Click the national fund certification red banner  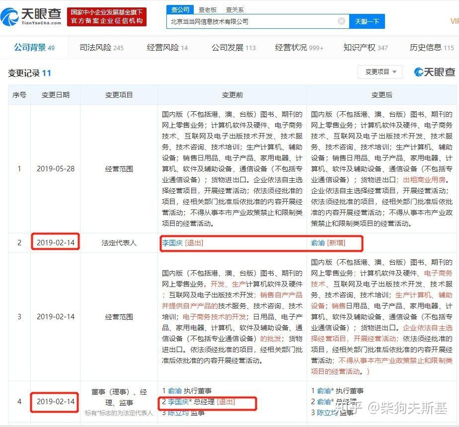107,17
